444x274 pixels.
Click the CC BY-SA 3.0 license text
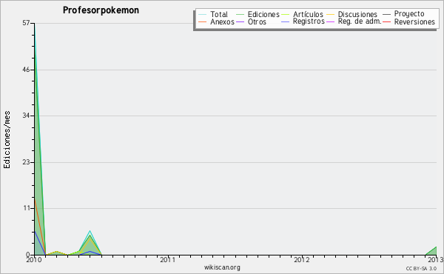click(421, 269)
